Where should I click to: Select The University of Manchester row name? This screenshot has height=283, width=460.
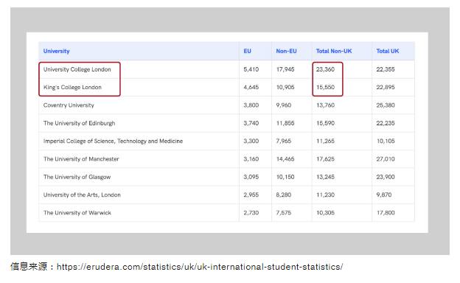point(81,159)
